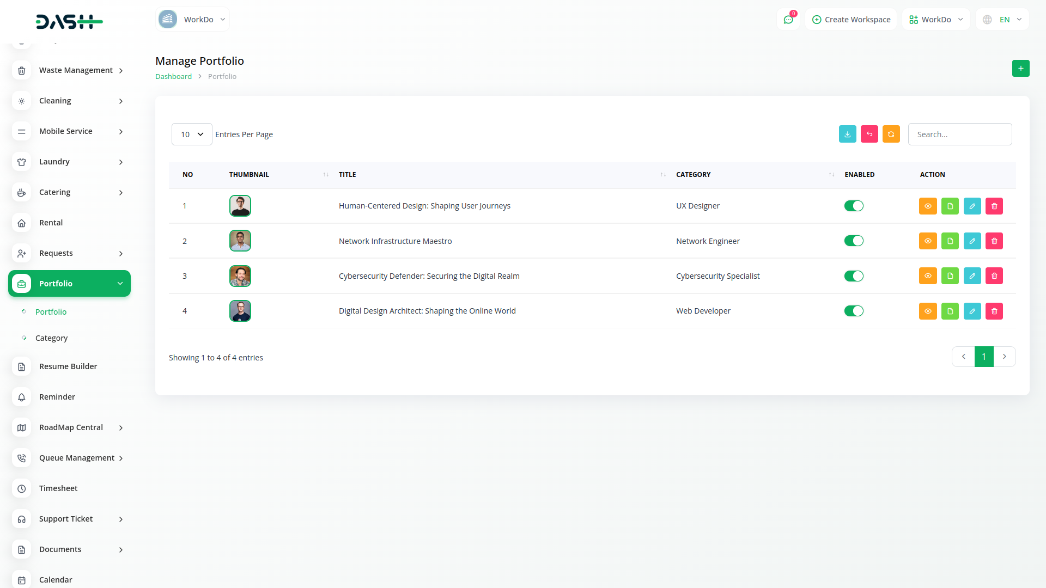The height and width of the screenshot is (588, 1046).
Task: Open the entries per page dropdown
Action: tap(192, 134)
